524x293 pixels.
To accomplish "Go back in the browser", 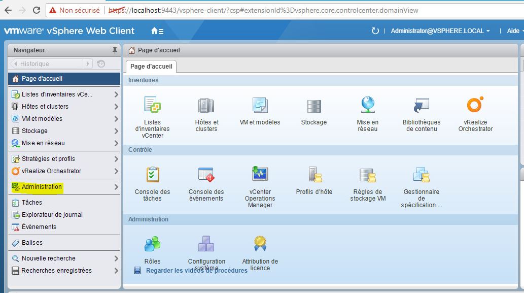I will point(8,10).
